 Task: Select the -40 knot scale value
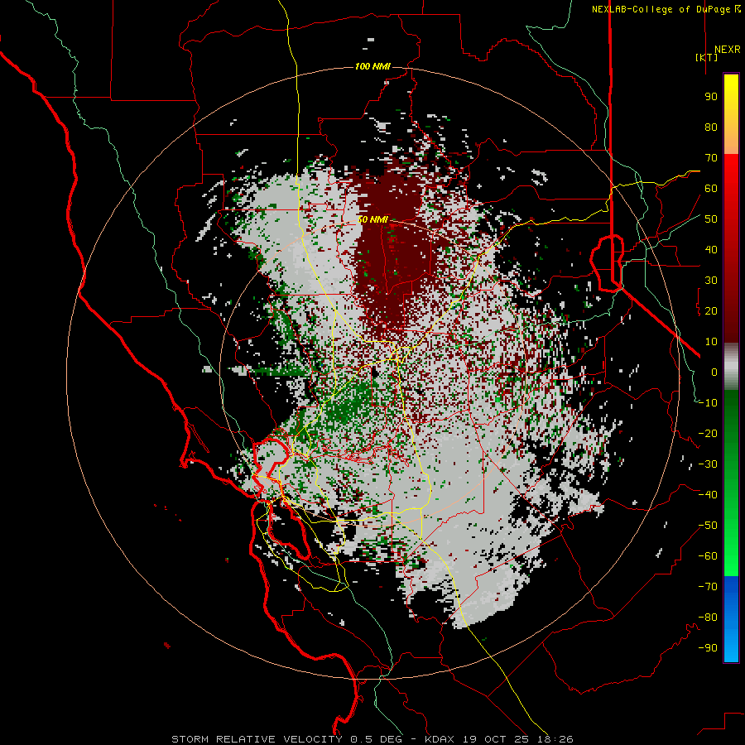pos(708,495)
